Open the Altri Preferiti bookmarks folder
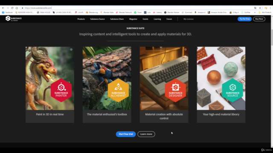 click(x=265, y=12)
